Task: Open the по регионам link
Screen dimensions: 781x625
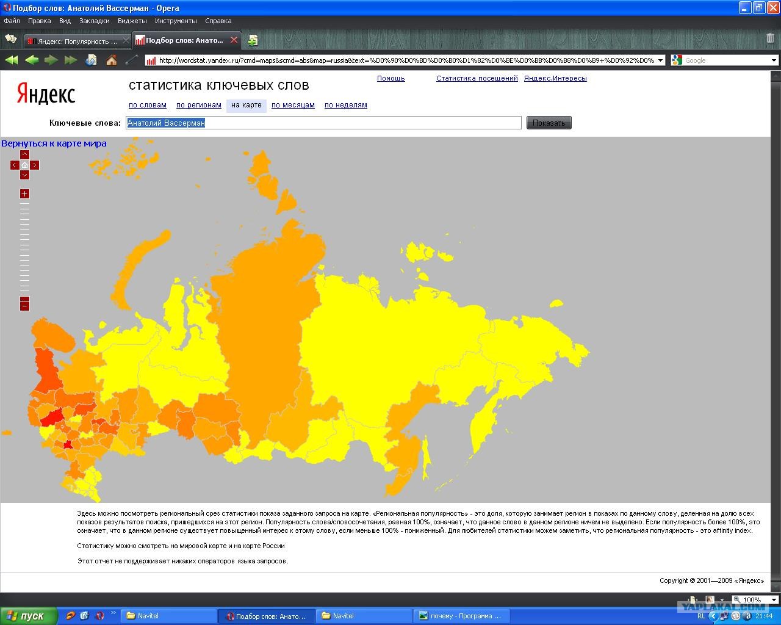Action: coord(199,105)
